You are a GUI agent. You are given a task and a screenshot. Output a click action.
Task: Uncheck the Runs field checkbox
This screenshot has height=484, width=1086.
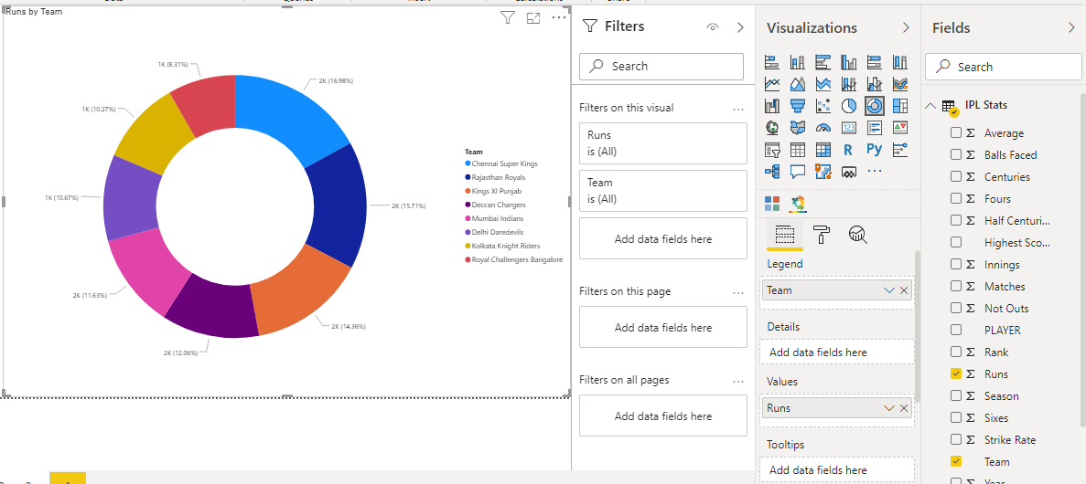click(x=956, y=374)
